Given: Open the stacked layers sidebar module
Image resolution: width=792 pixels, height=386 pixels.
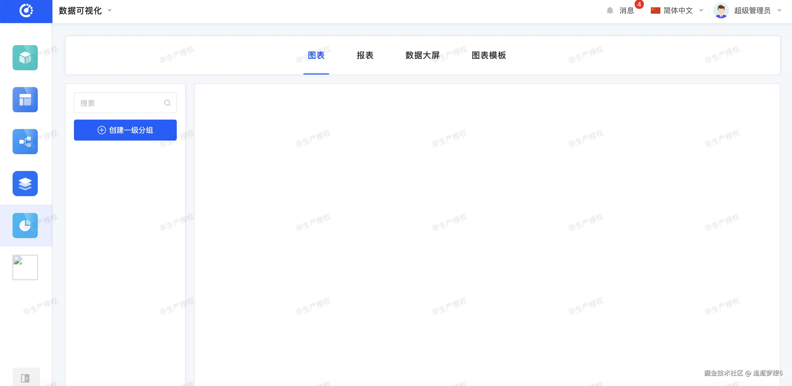Looking at the screenshot, I should point(25,184).
